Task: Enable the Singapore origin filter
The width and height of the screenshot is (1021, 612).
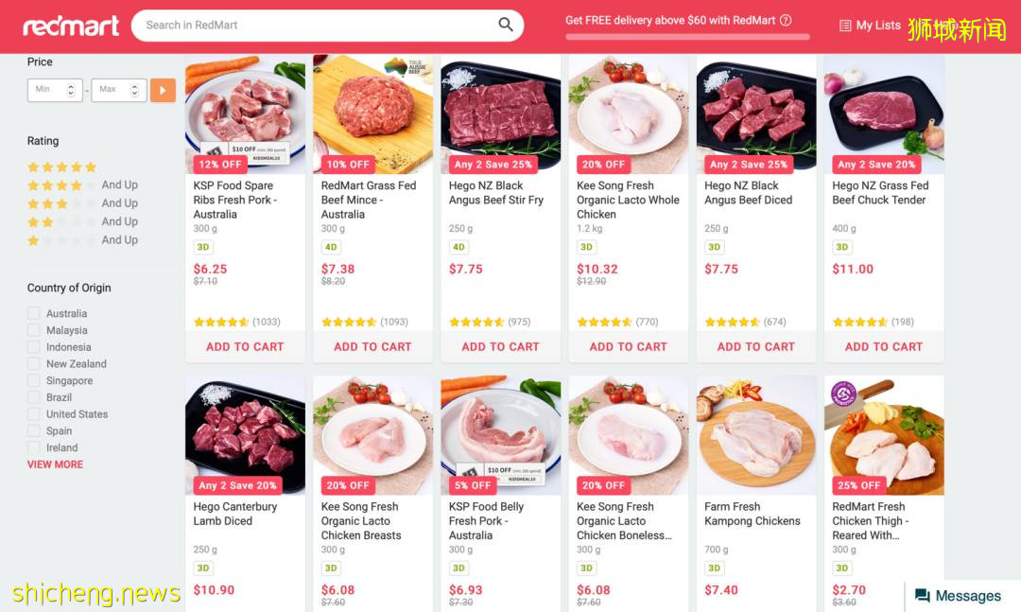Action: pyautogui.click(x=34, y=380)
